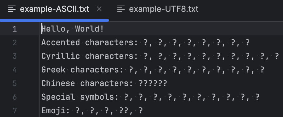Click line number 1 in the gutter
Image resolution: width=283 pixels, height=117 pixels.
coord(15,29)
